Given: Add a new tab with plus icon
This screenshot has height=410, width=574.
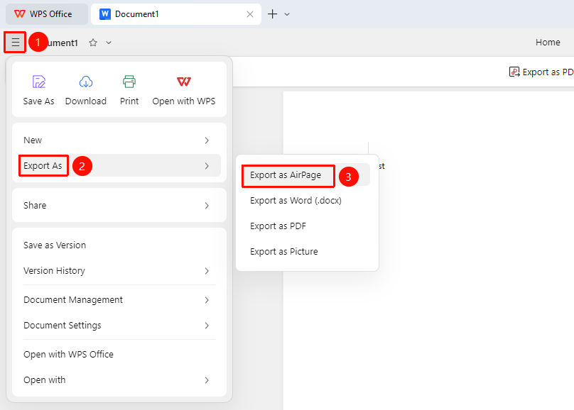Looking at the screenshot, I should point(272,14).
